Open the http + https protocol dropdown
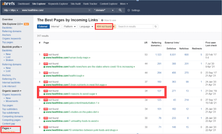The image size is (222, 134). click(11, 10)
